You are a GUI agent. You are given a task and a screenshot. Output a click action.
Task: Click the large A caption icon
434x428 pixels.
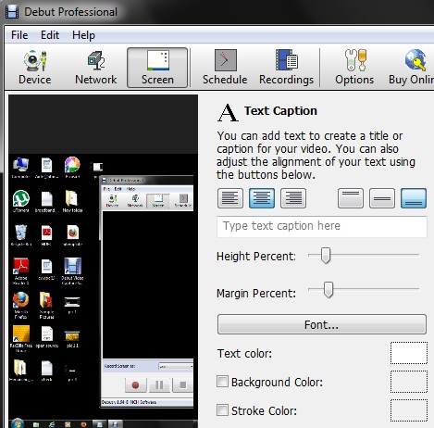tap(228, 113)
